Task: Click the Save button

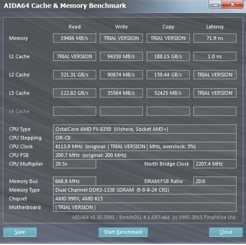Action: [x=20, y=232]
